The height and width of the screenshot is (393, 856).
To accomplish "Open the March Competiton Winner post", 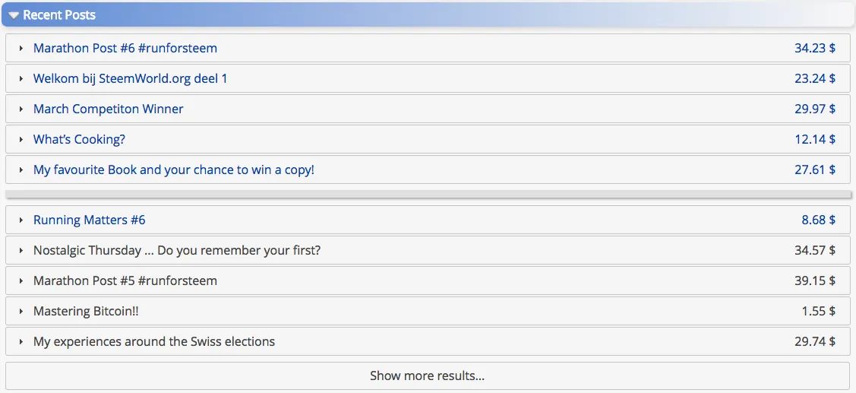I will click(x=108, y=109).
